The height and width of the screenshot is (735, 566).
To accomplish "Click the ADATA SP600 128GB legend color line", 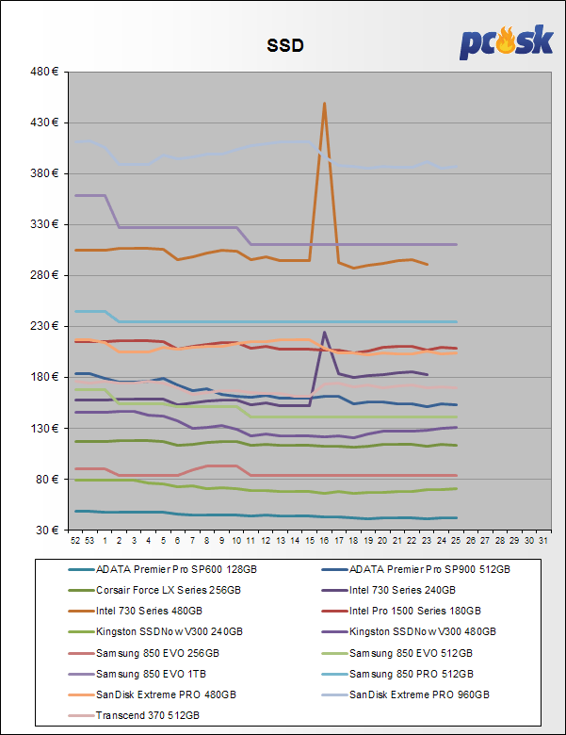I will 82,570.
